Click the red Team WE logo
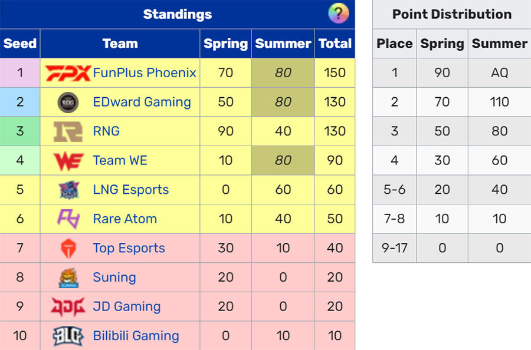Screen dimensions: 531x350 pos(68,161)
